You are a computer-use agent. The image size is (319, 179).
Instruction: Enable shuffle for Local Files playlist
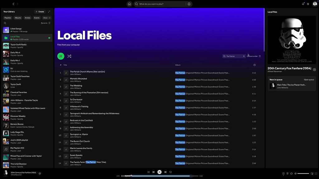pos(69,56)
